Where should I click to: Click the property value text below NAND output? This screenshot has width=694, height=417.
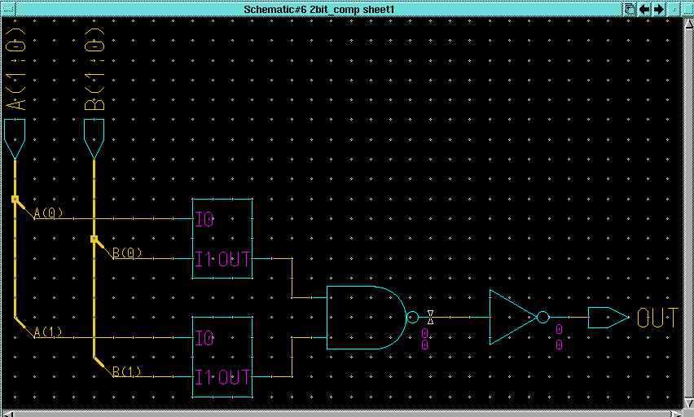pyautogui.click(x=425, y=340)
